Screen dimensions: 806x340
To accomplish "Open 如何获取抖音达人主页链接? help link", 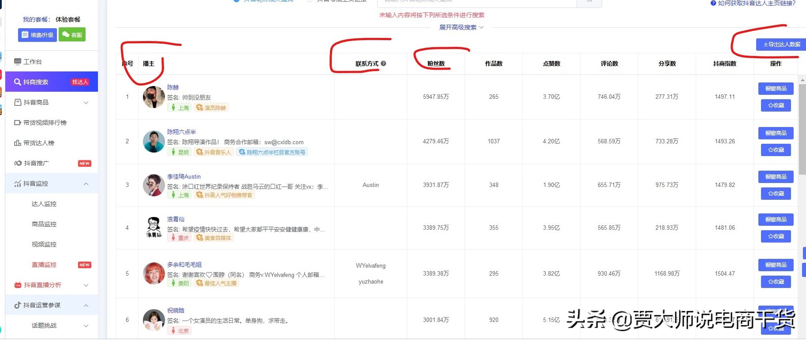I will (x=753, y=3).
